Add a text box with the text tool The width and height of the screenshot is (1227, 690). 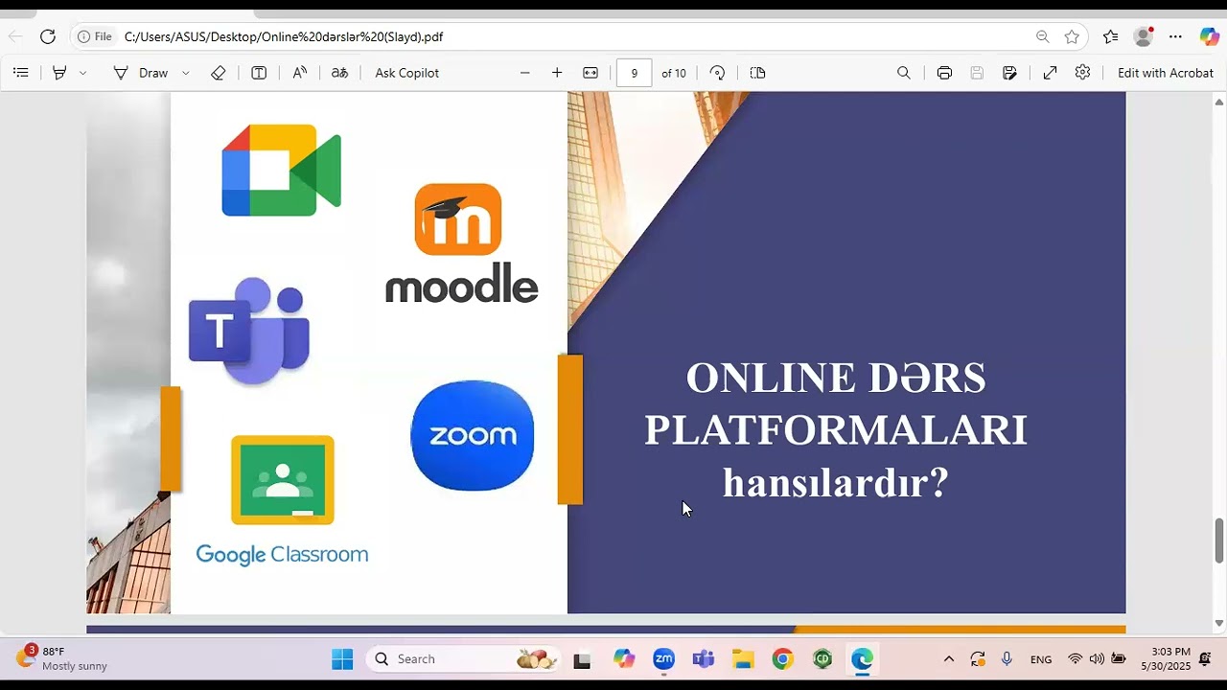point(259,73)
